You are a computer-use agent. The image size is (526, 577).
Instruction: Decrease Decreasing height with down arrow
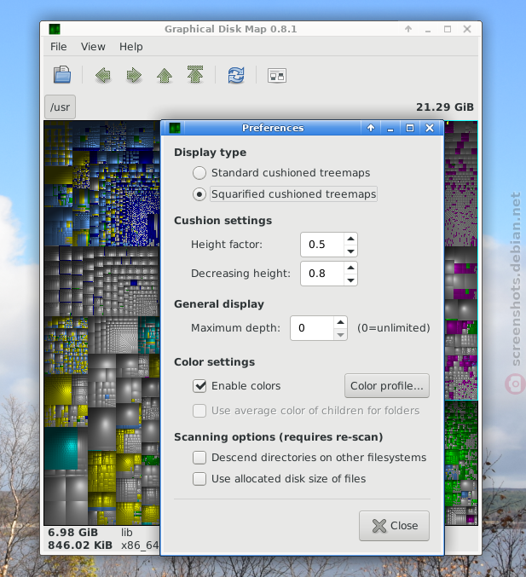click(x=350, y=280)
